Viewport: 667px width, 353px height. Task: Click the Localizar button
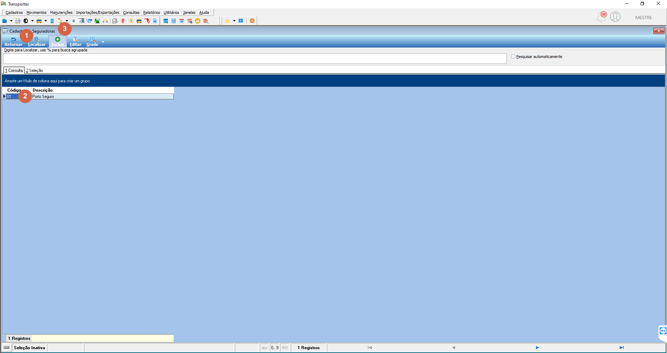(37, 42)
